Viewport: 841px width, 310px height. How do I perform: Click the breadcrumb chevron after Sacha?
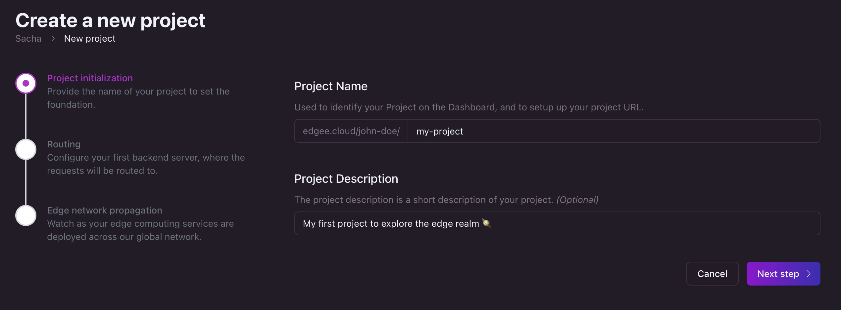coord(53,38)
